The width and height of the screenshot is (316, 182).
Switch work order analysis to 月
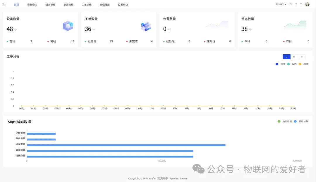tap(294, 57)
